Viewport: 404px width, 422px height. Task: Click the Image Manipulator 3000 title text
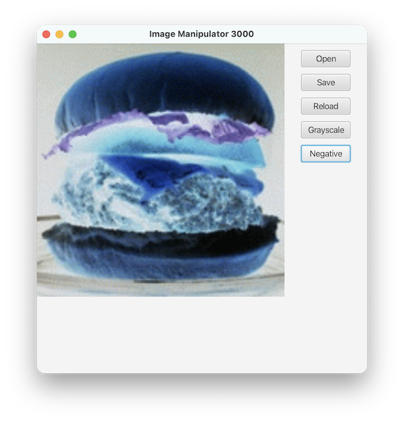pyautogui.click(x=201, y=34)
